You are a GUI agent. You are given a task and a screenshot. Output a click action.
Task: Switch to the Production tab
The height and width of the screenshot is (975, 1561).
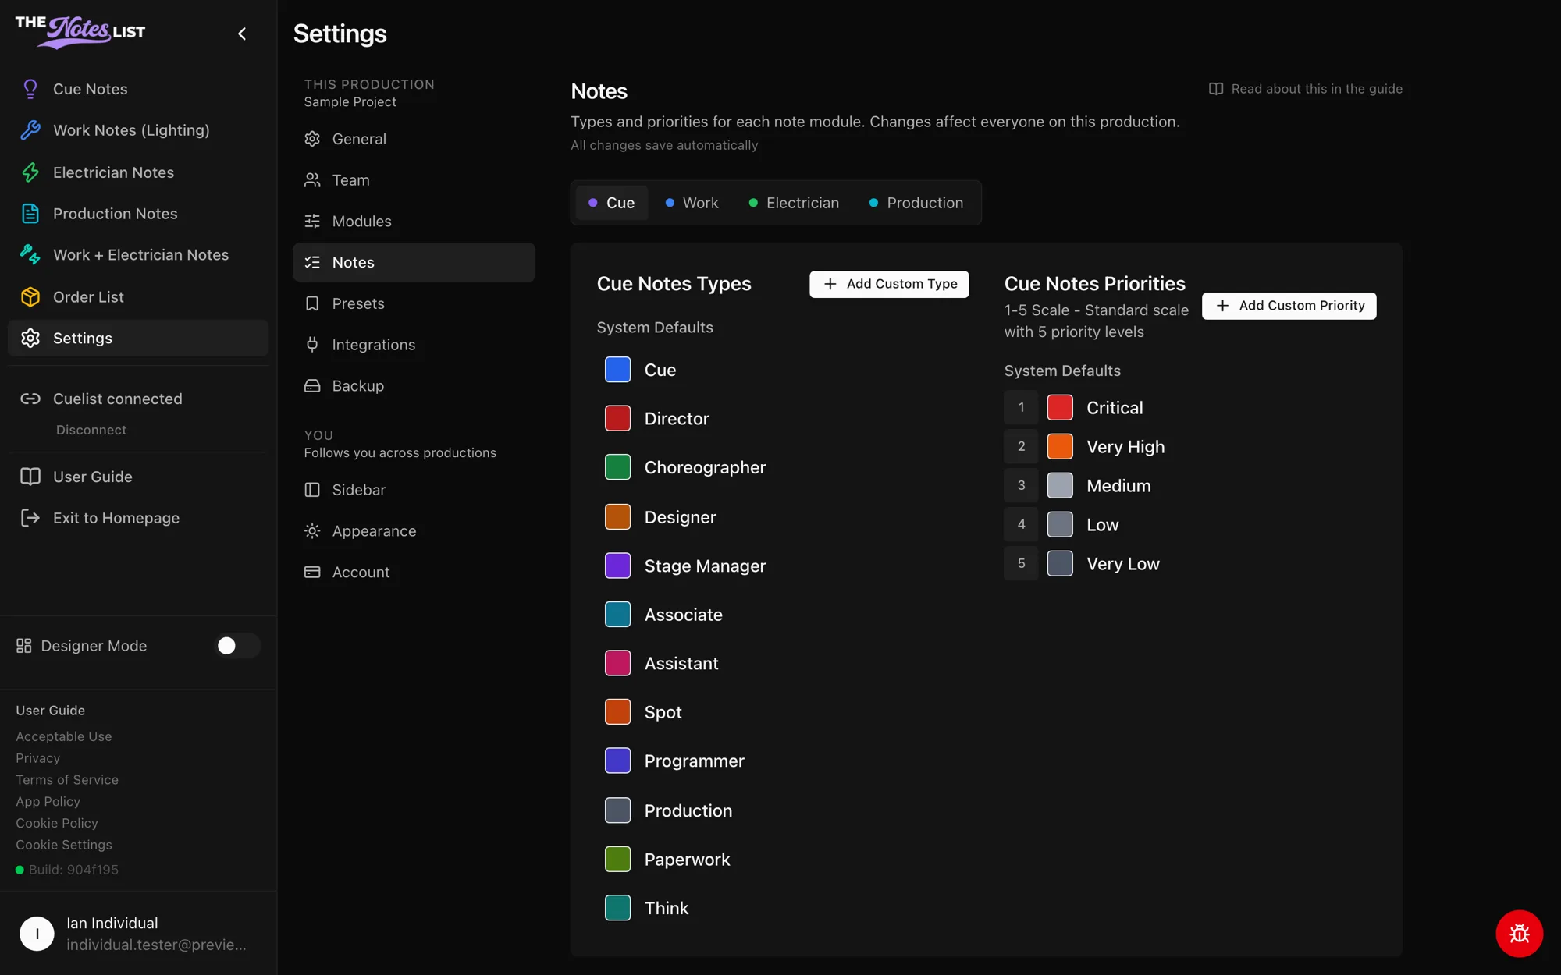coord(916,203)
